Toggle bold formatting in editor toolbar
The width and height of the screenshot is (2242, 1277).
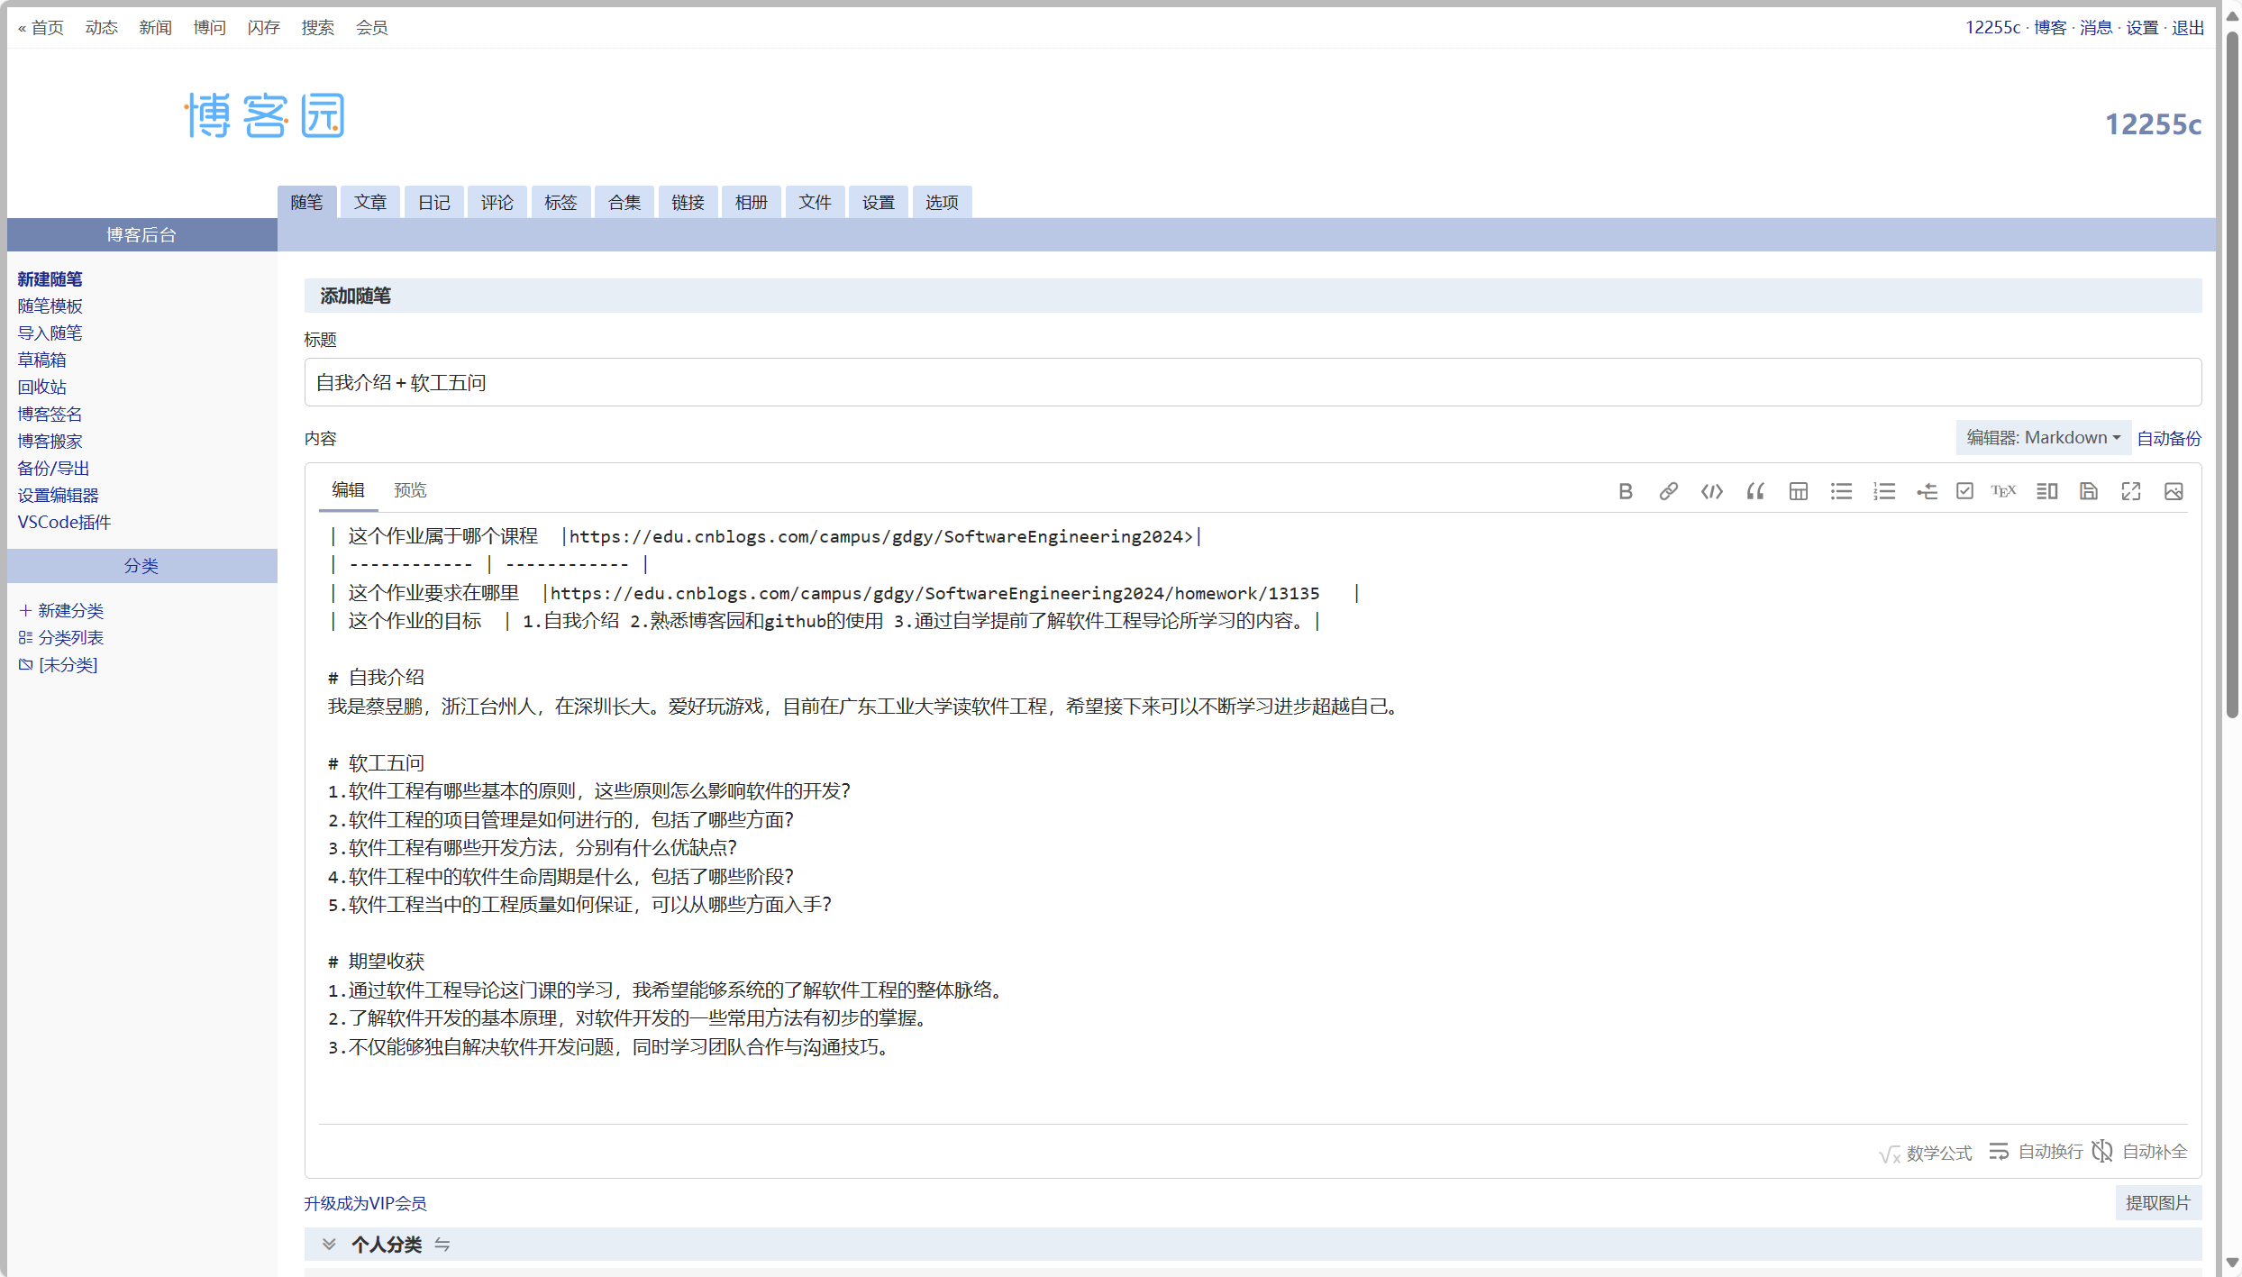tap(1625, 491)
